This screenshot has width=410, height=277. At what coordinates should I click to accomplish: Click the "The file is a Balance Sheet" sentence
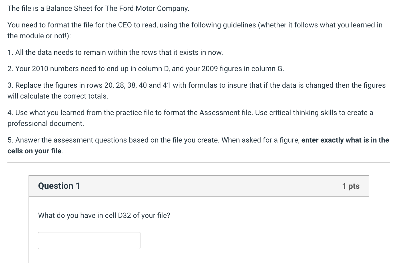point(98,9)
